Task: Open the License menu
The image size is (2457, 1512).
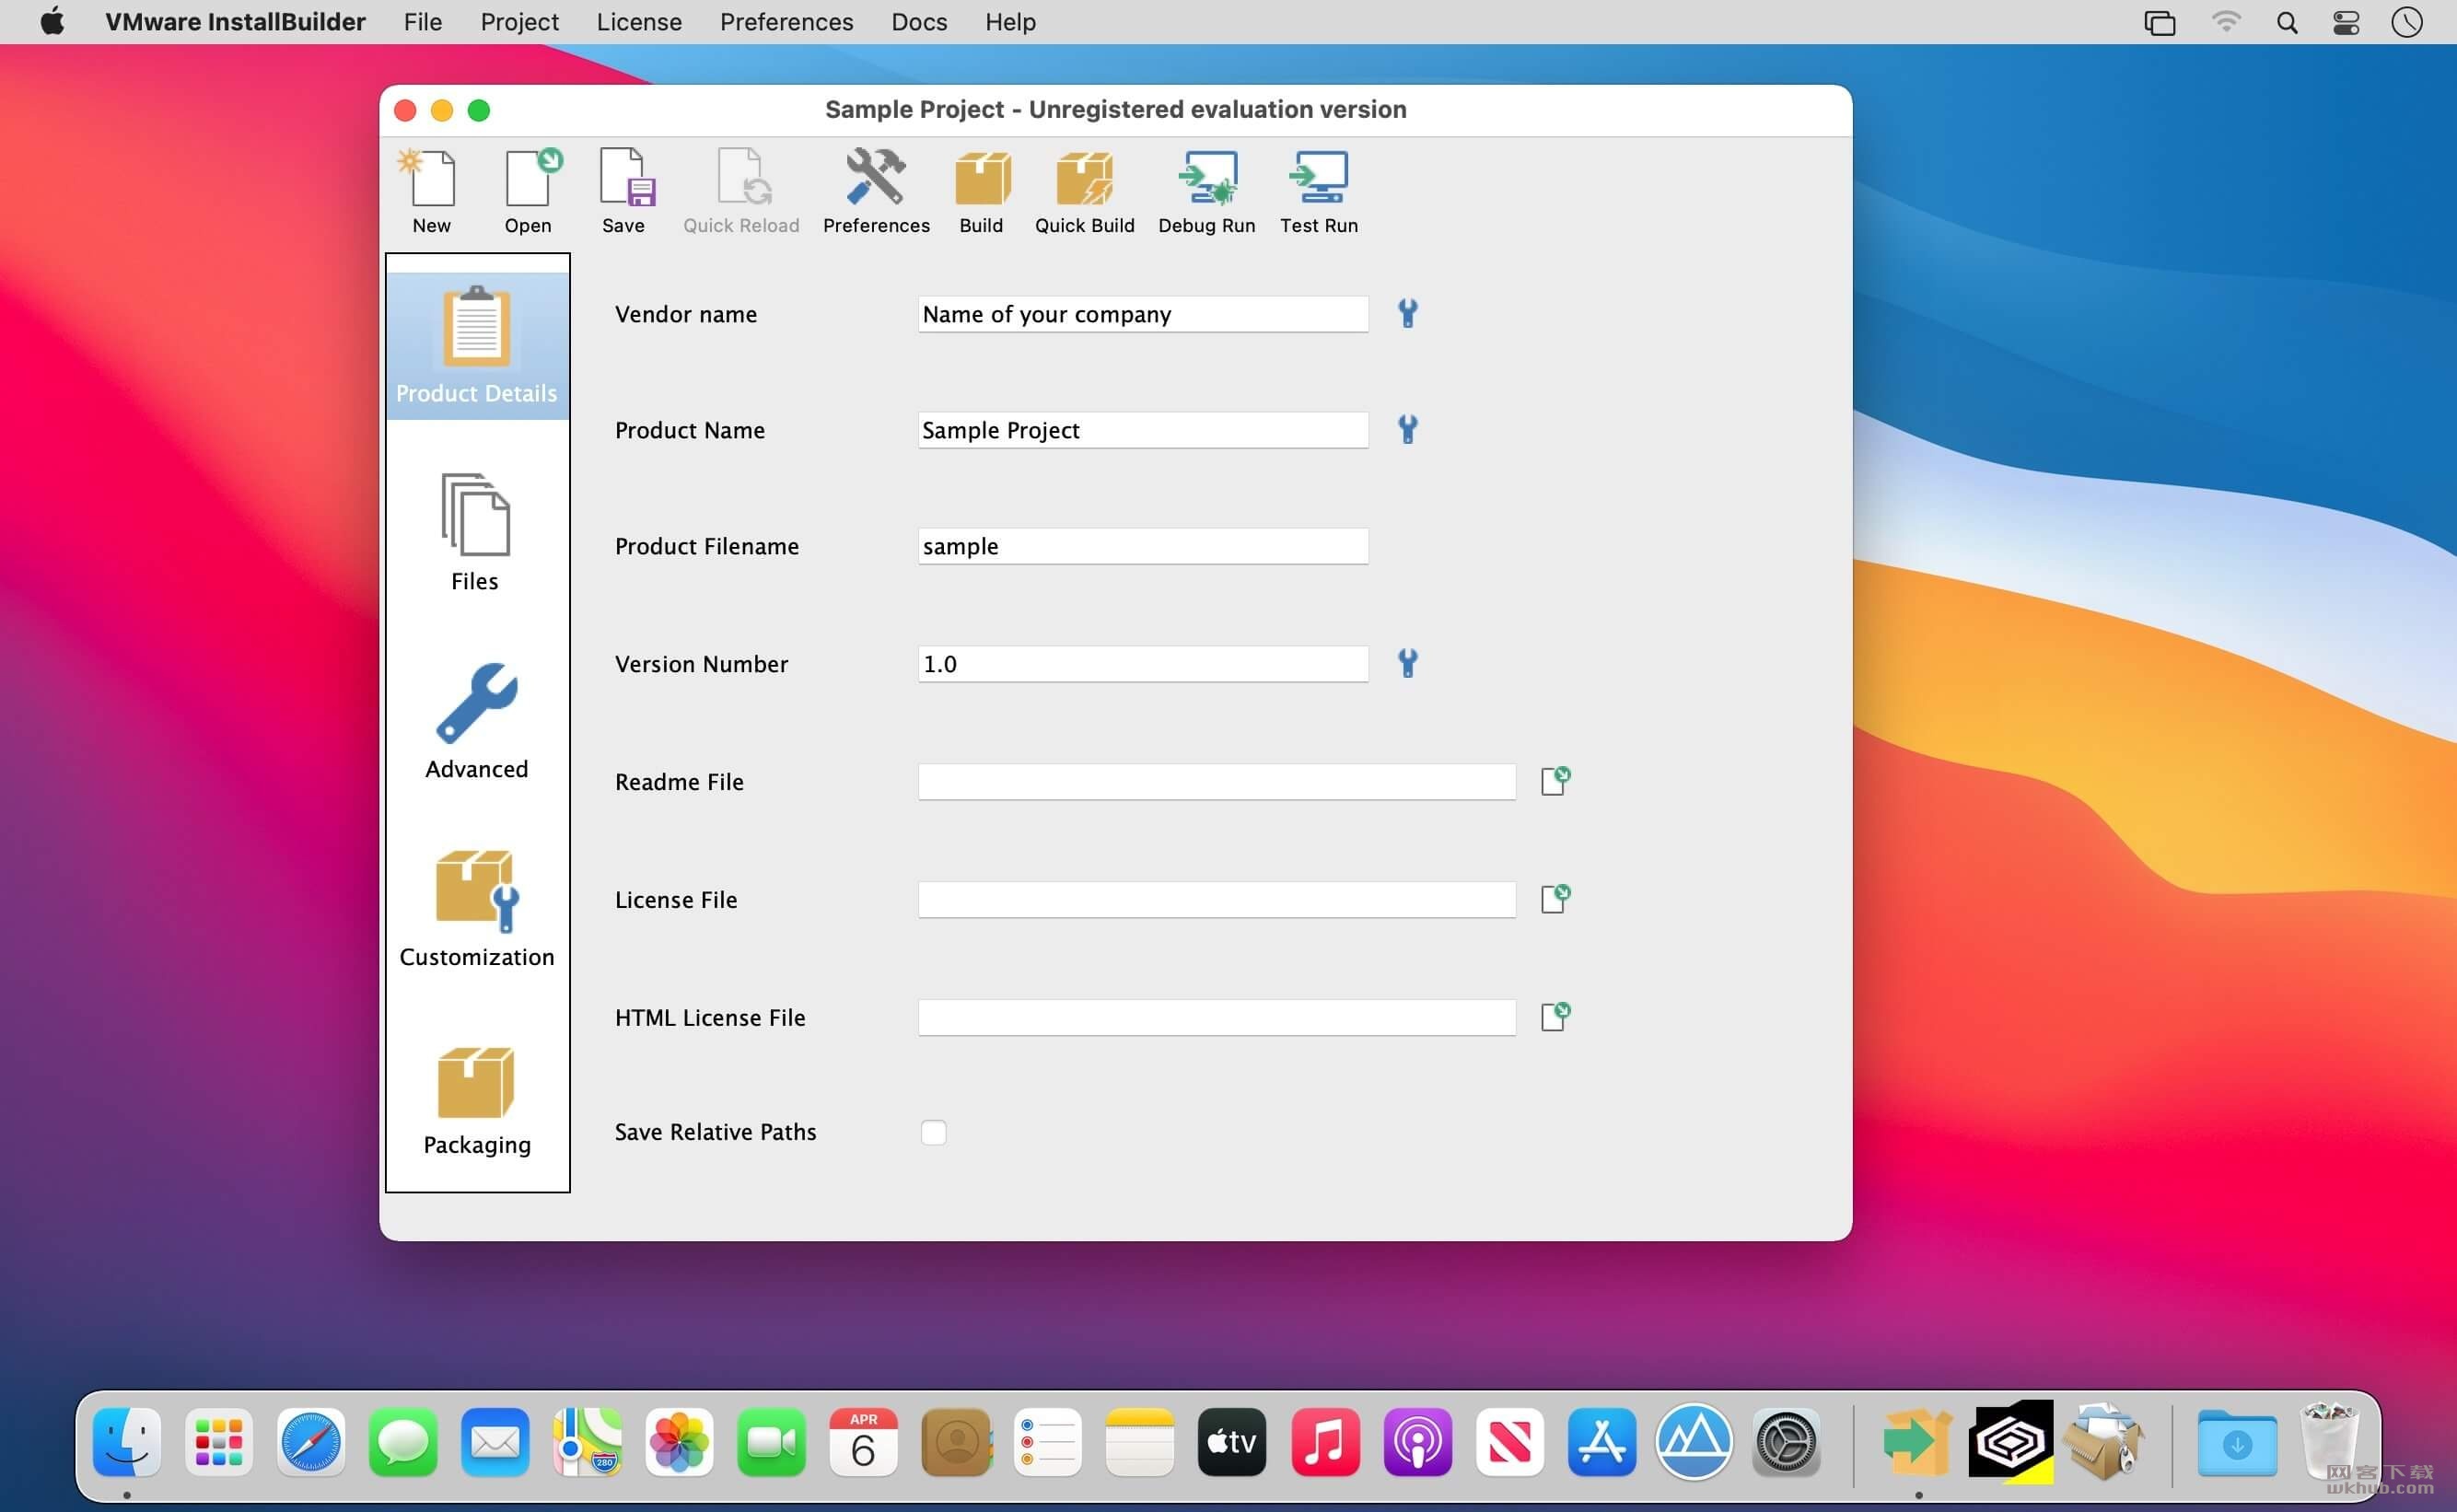Action: tap(639, 22)
